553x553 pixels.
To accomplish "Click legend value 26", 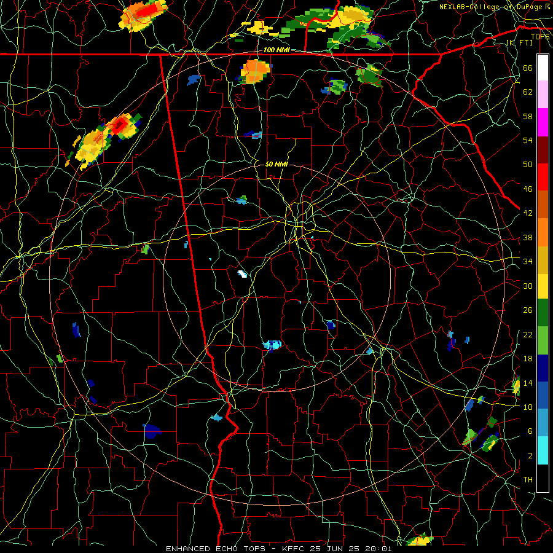I will 528,310.
